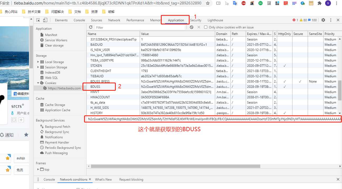Switch to the Sources tab
This screenshot has width=342, height=189.
(x=97, y=20)
